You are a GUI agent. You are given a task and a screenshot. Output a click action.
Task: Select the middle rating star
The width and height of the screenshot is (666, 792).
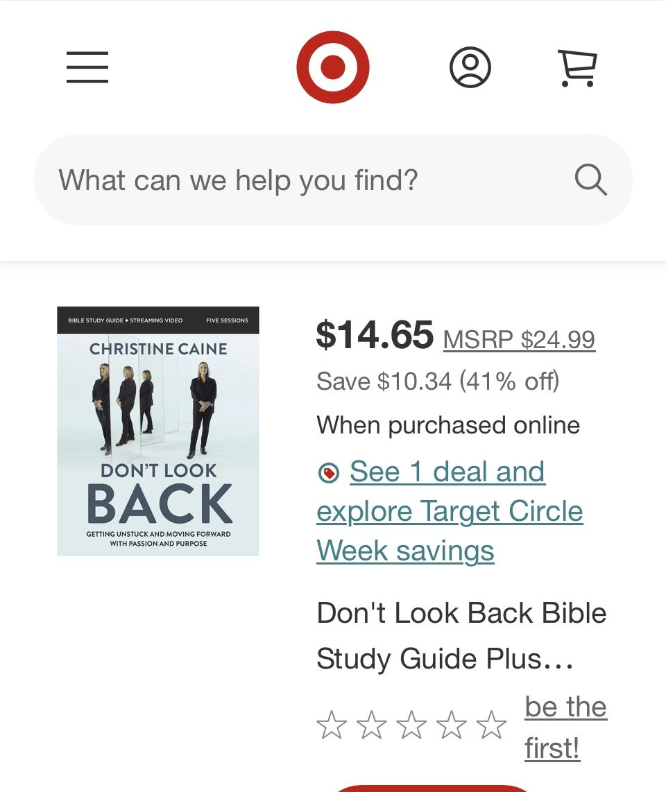[412, 723]
